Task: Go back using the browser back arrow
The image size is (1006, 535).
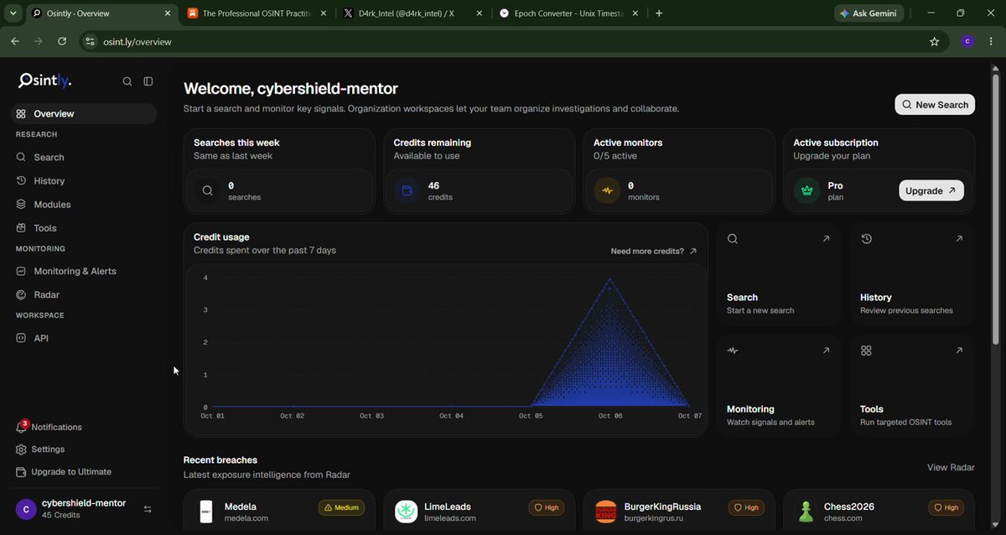Action: click(x=15, y=41)
